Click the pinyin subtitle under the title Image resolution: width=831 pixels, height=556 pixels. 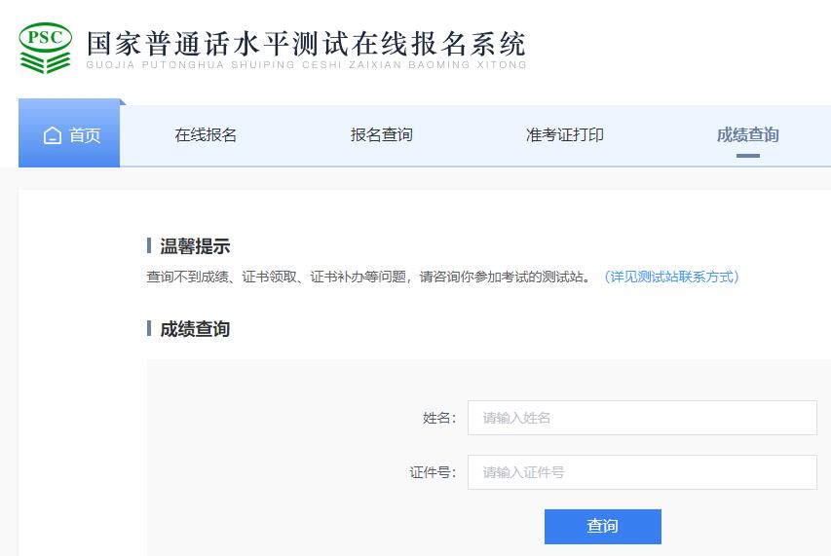306,65
